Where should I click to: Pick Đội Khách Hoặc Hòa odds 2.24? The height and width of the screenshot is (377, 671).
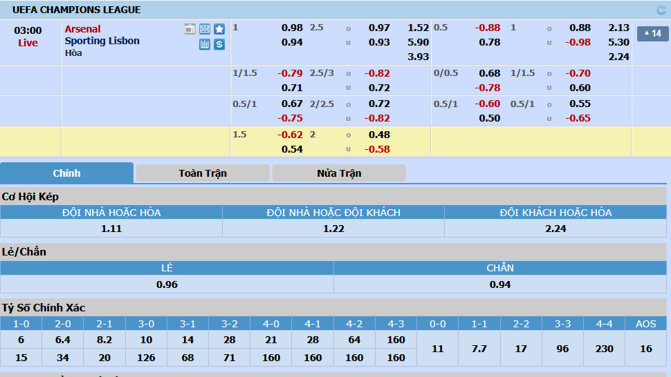(555, 229)
